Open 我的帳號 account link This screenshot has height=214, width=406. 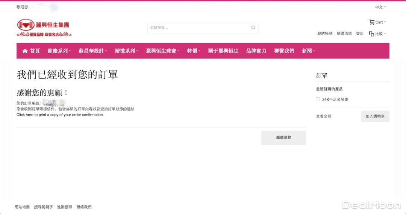point(325,34)
